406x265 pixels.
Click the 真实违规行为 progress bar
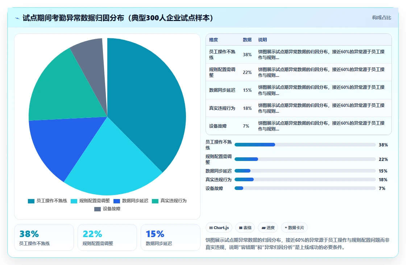[x=305, y=179]
